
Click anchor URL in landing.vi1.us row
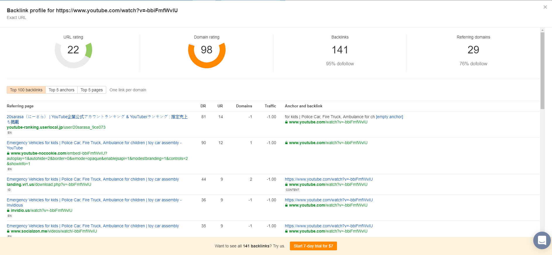[x=329, y=179]
